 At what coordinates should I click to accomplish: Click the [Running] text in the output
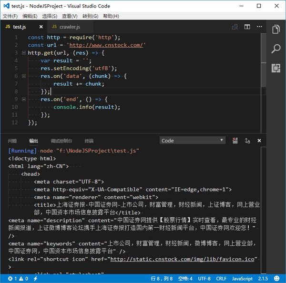click(22, 151)
